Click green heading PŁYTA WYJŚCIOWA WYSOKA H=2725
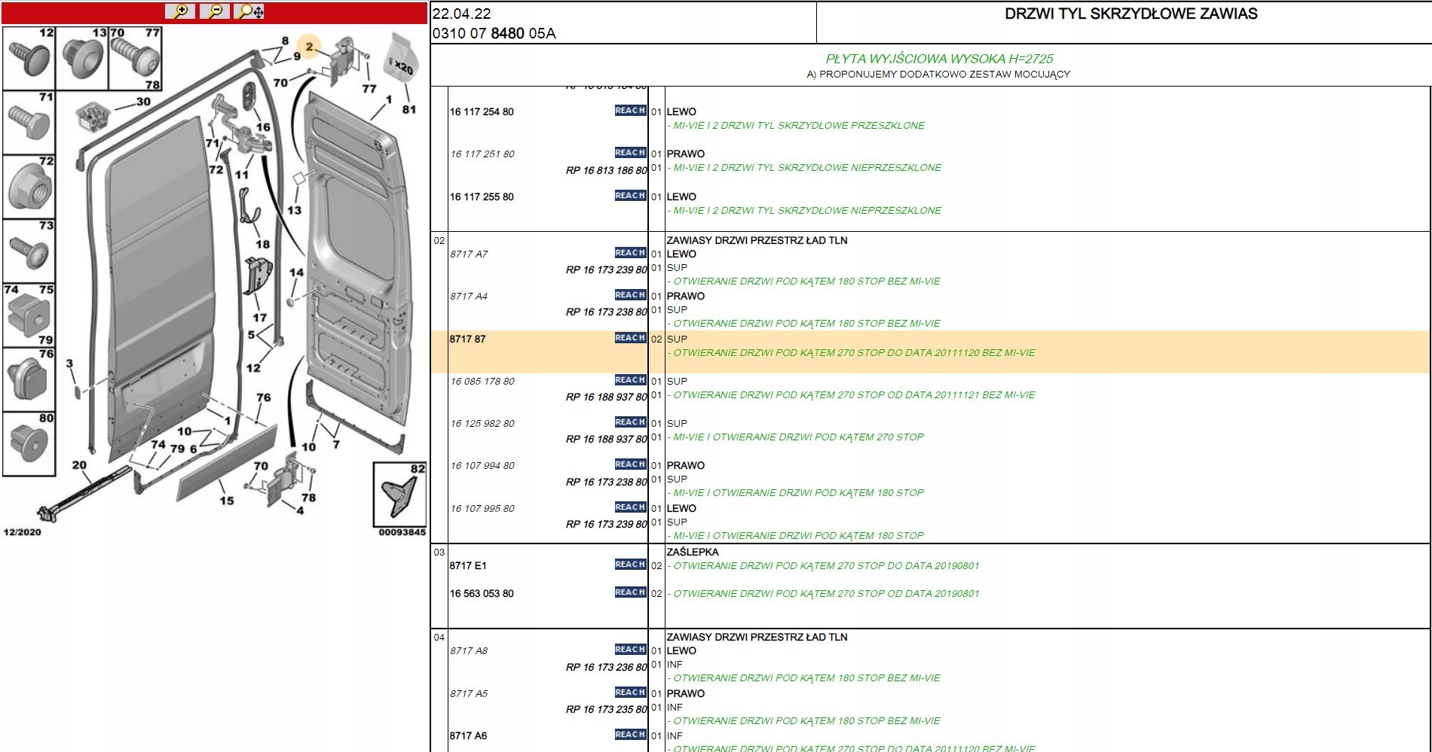Screen dimensions: 1432x752 click(939, 59)
